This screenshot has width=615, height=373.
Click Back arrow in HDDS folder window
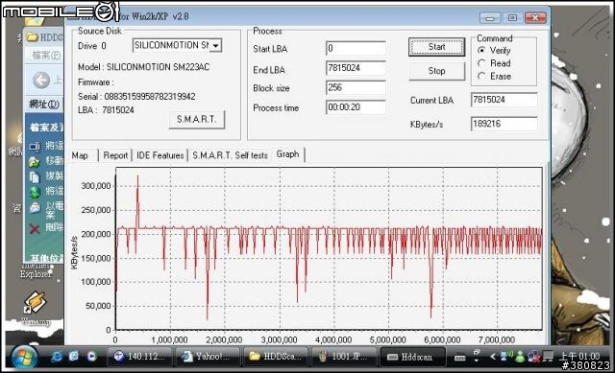[x=41, y=81]
